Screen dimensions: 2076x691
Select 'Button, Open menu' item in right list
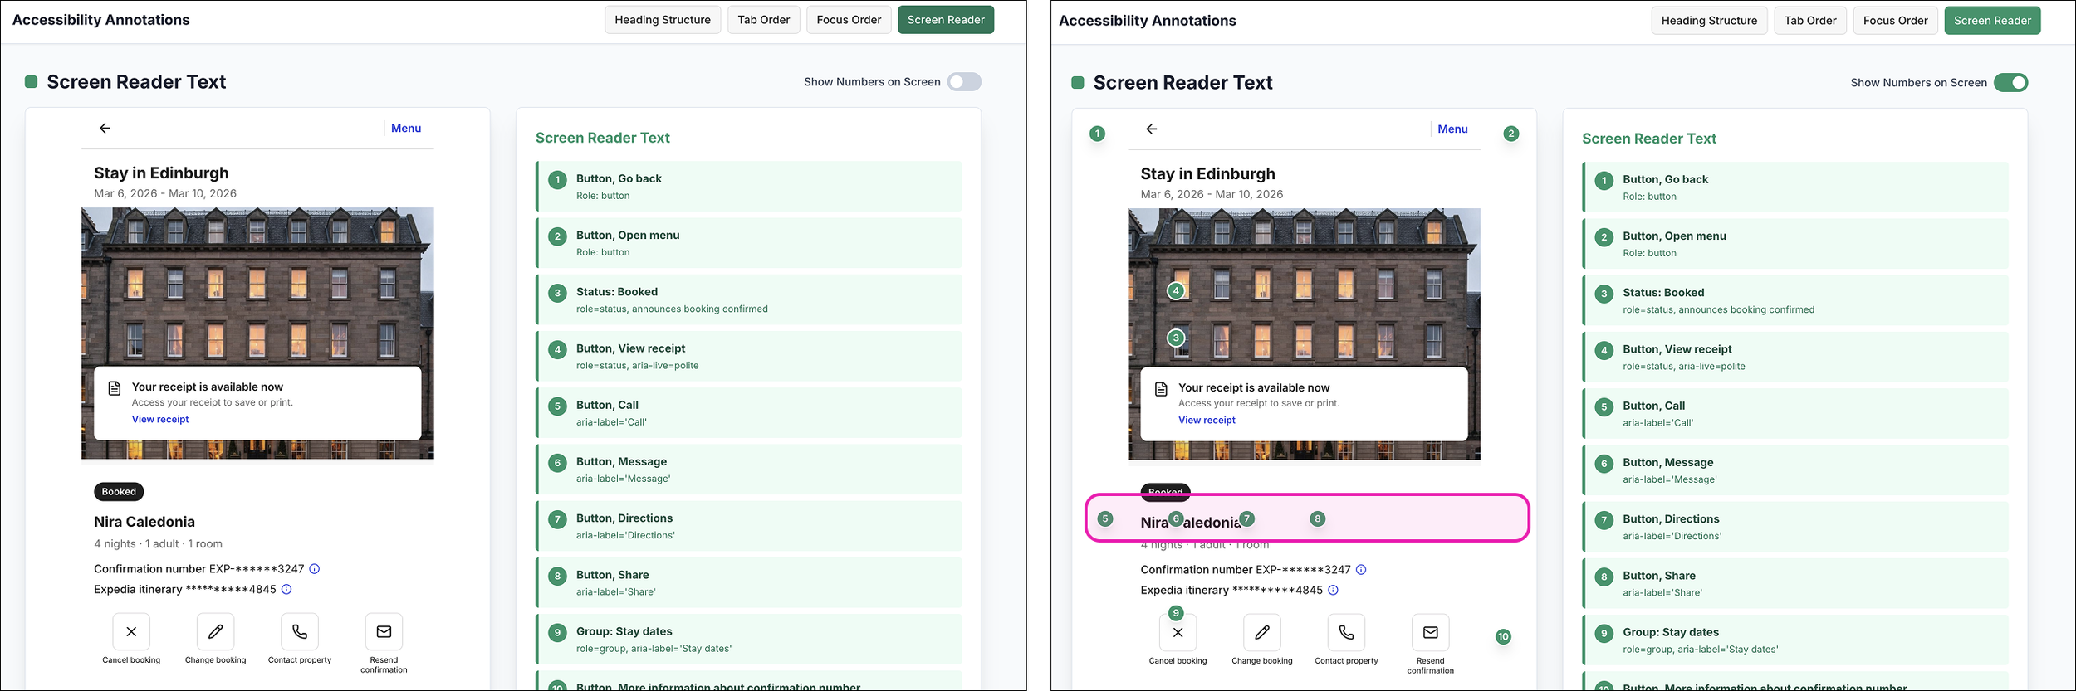tap(1795, 244)
